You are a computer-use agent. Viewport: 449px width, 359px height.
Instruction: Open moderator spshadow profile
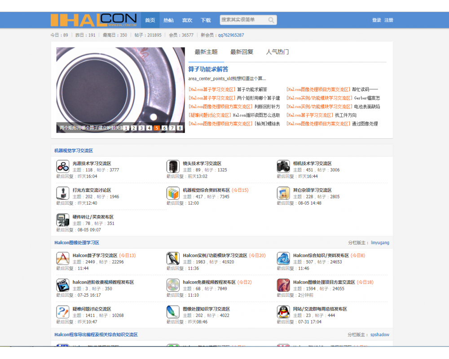coord(380,334)
